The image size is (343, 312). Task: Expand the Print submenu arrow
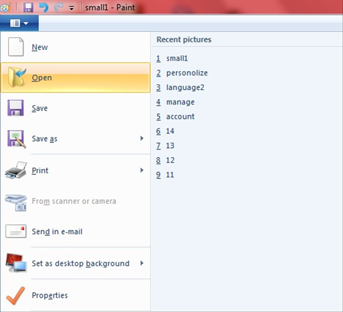[142, 170]
